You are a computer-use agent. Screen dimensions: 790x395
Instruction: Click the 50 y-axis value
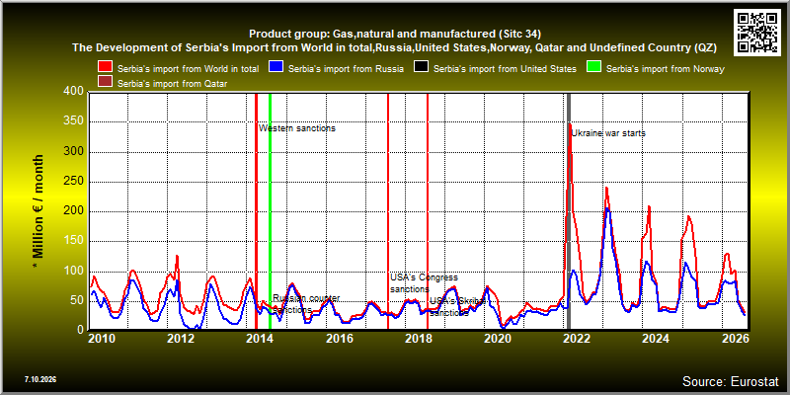click(78, 301)
